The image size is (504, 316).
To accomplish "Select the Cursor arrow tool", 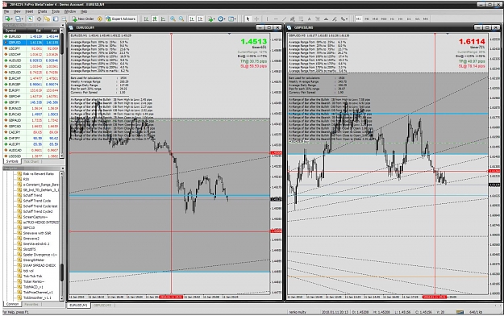I will 248,19.
